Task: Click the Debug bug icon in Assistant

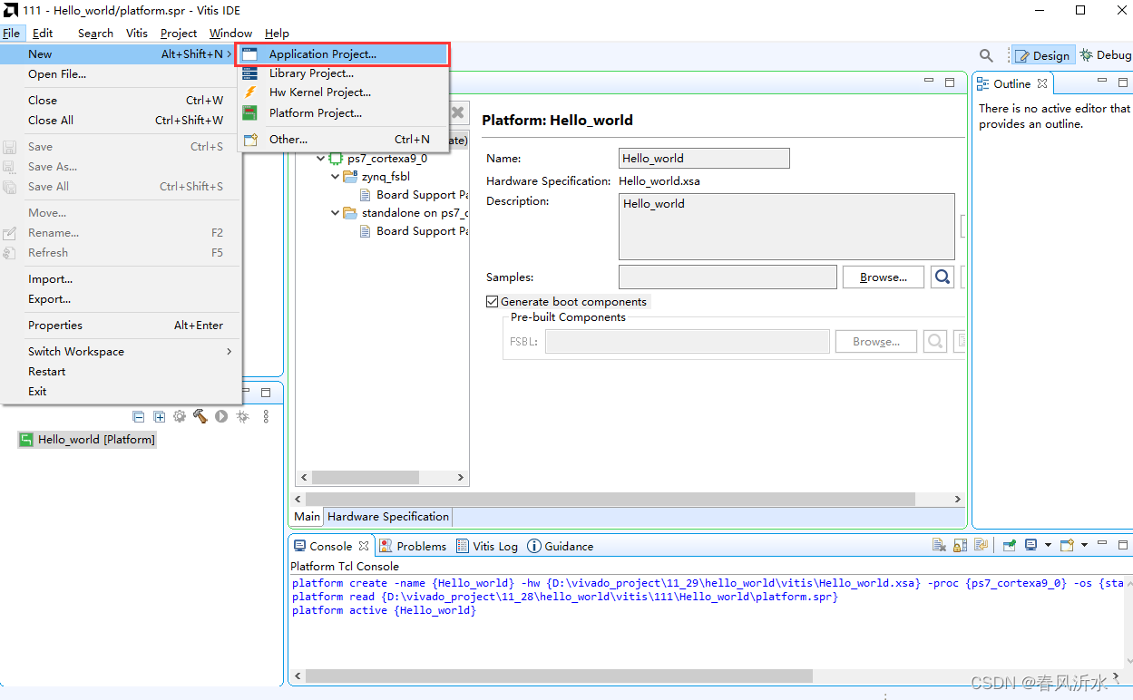Action: (x=242, y=416)
